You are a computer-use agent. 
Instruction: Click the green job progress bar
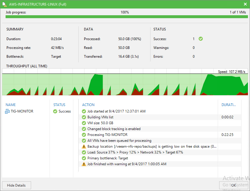click(126, 17)
